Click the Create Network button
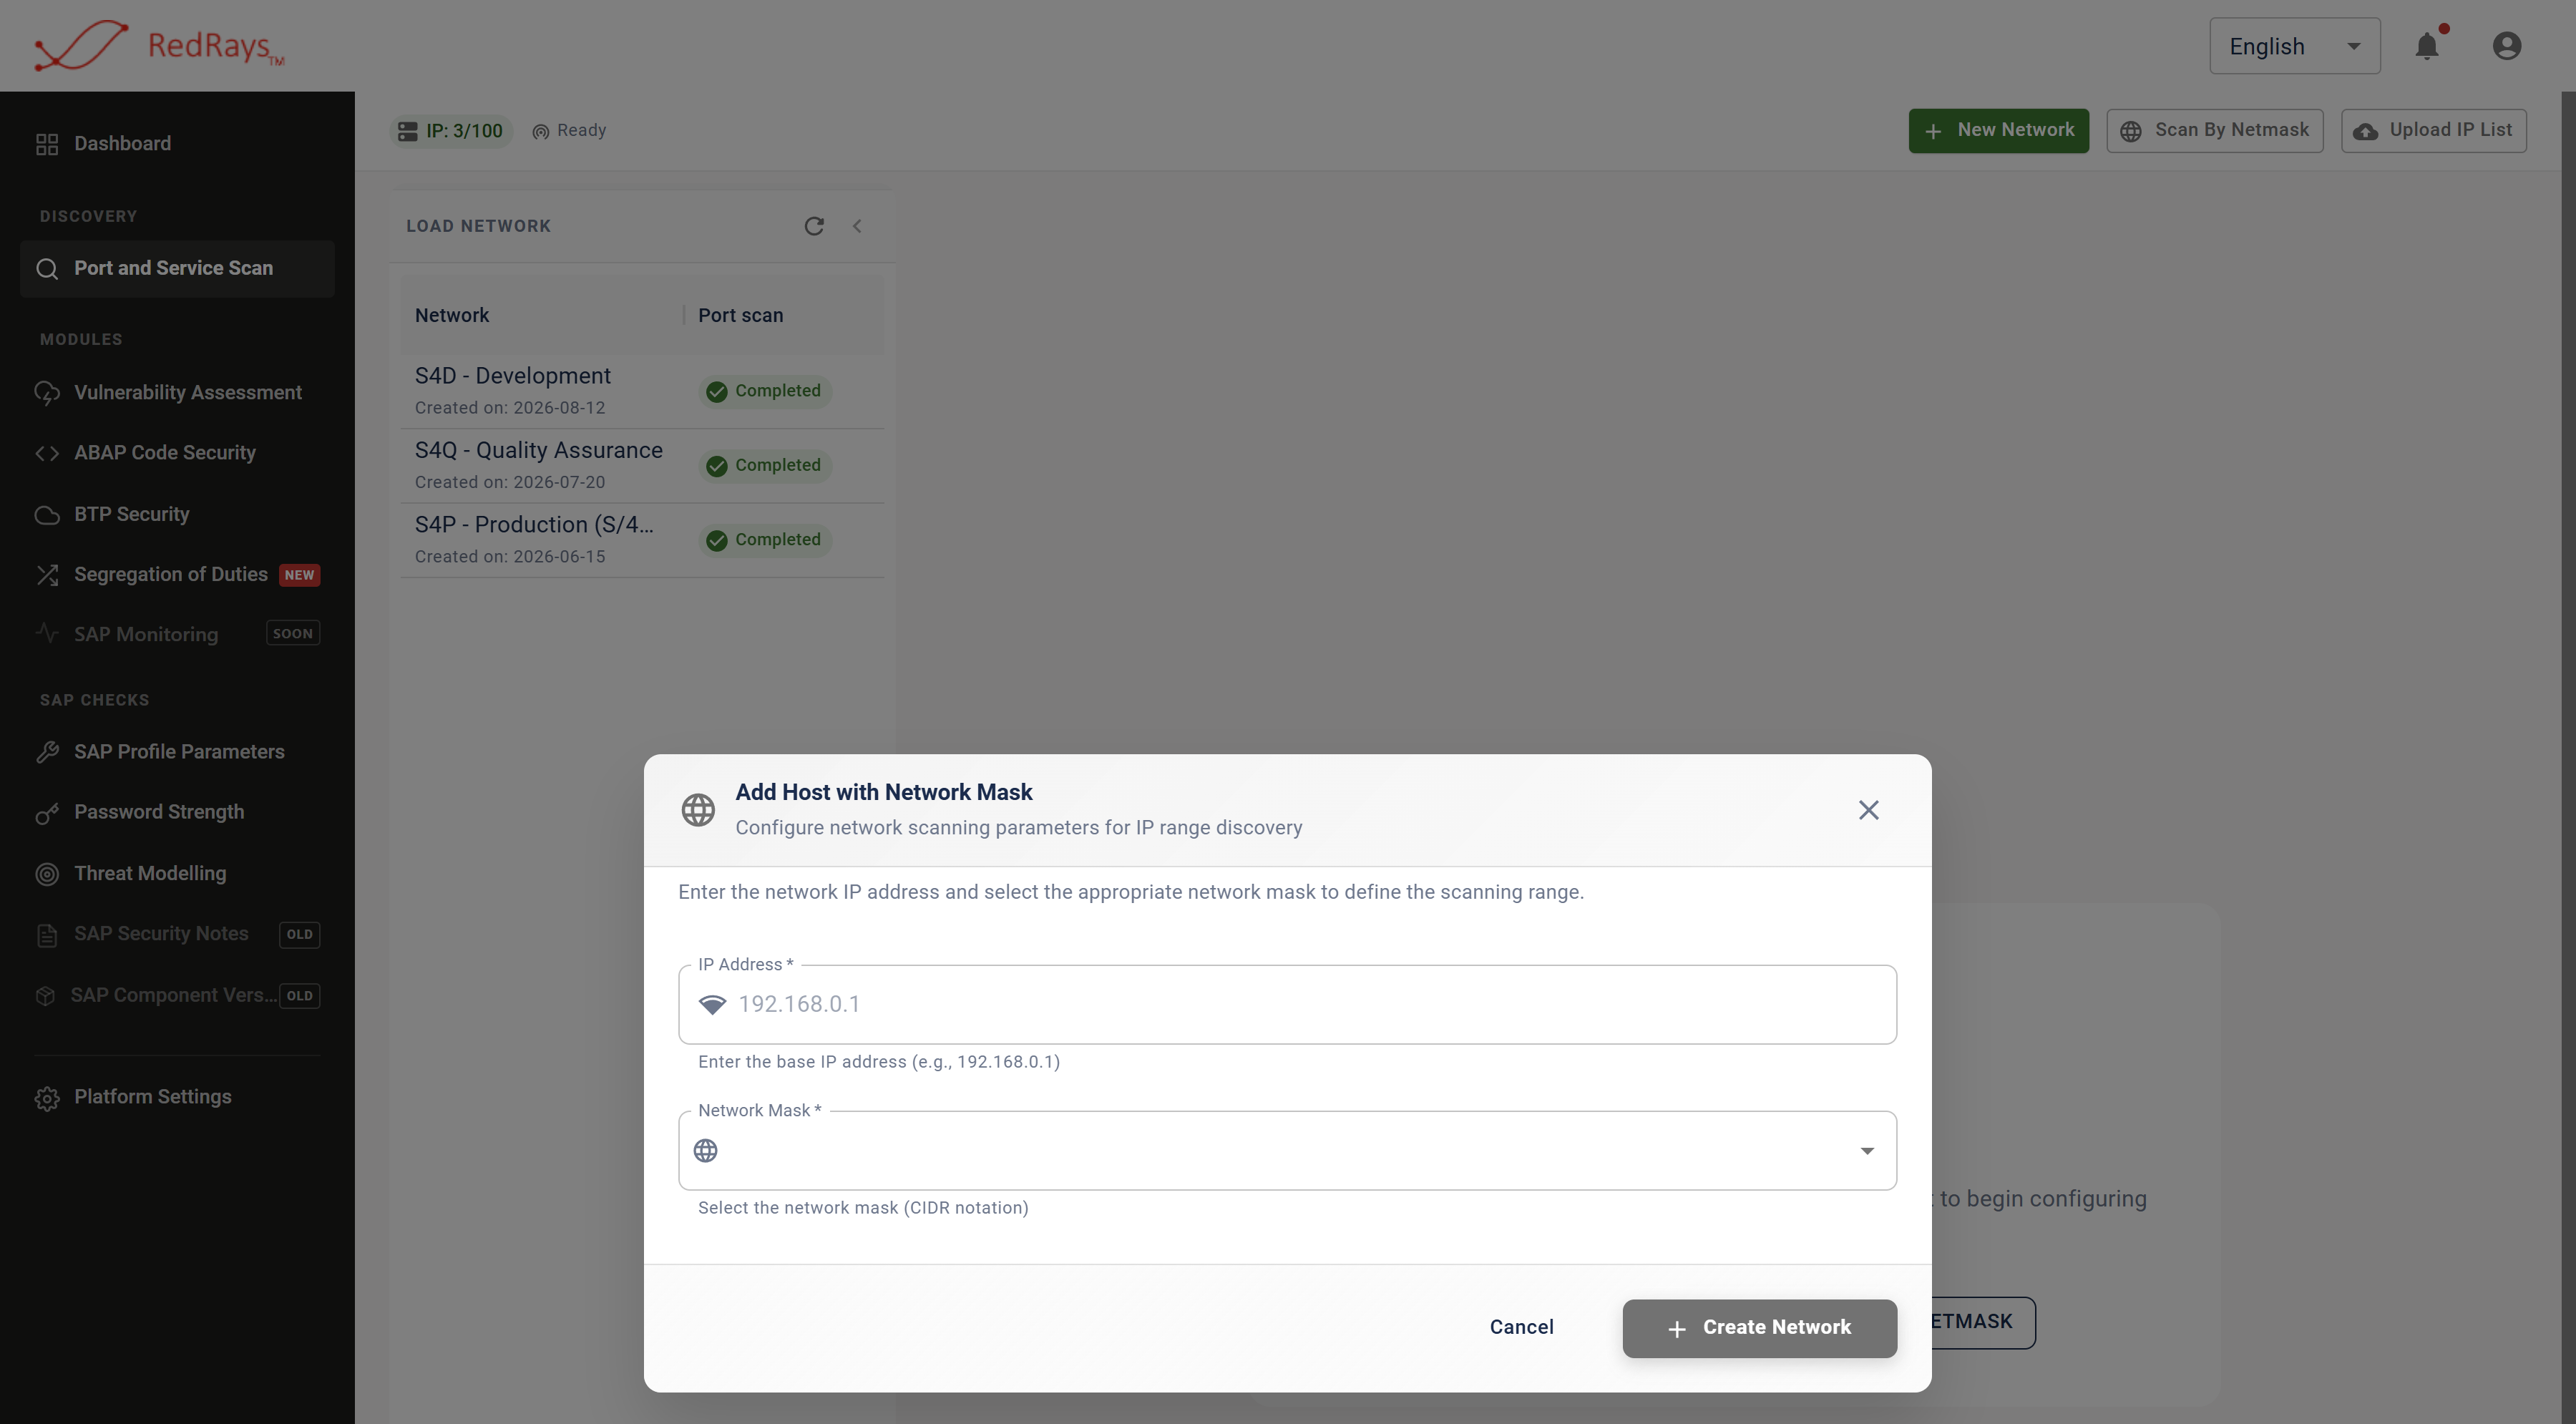Screen dimensions: 2576x1424 point(1759,1328)
